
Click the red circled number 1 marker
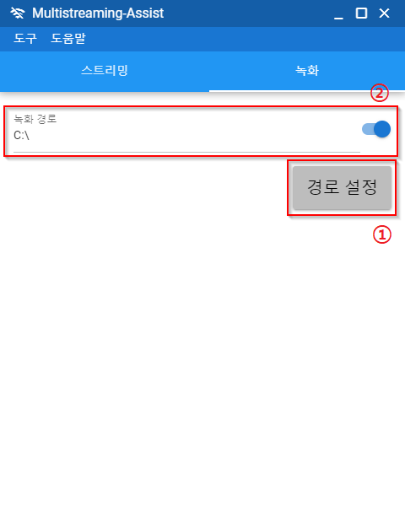pyautogui.click(x=382, y=234)
